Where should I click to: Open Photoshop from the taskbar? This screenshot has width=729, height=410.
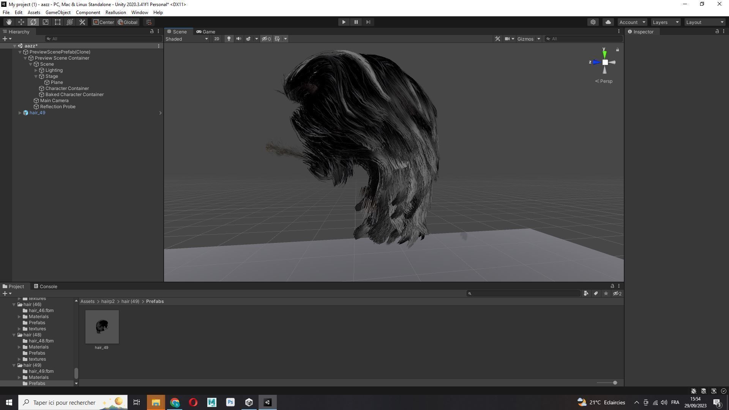coord(230,402)
